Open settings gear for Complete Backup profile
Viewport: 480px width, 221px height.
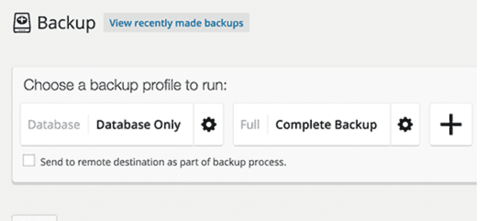pyautogui.click(x=405, y=124)
